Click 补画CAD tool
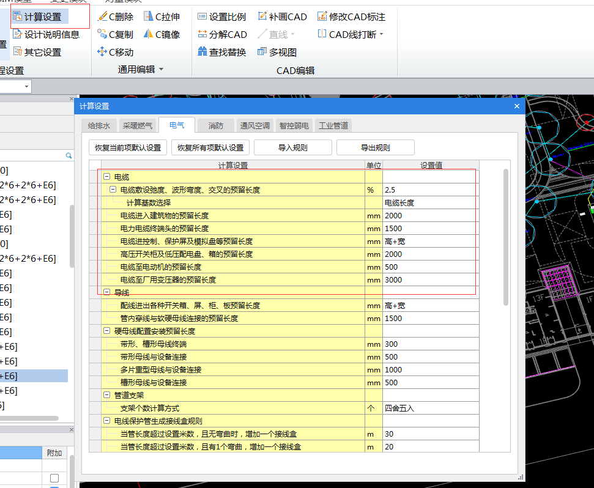The height and width of the screenshot is (488, 594). (x=282, y=17)
